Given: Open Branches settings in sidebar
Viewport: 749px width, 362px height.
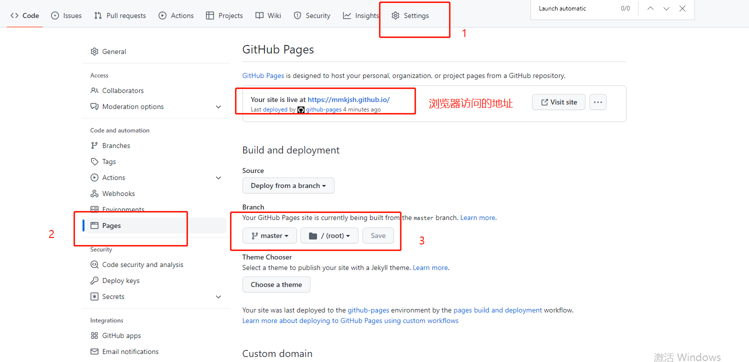Looking at the screenshot, I should pos(156,145).
